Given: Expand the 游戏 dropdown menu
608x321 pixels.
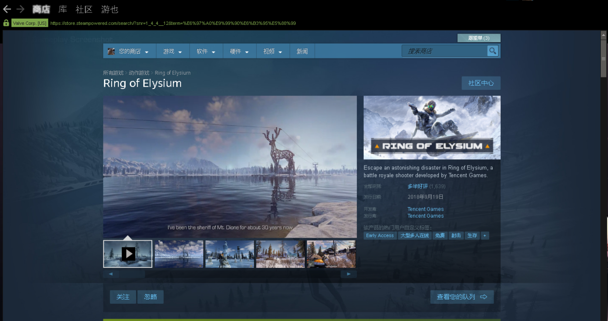Looking at the screenshot, I should click(x=172, y=51).
